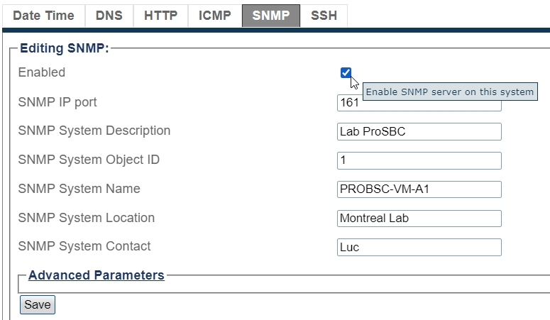Expand the Advanced Parameters section
550x320 pixels.
point(96,275)
